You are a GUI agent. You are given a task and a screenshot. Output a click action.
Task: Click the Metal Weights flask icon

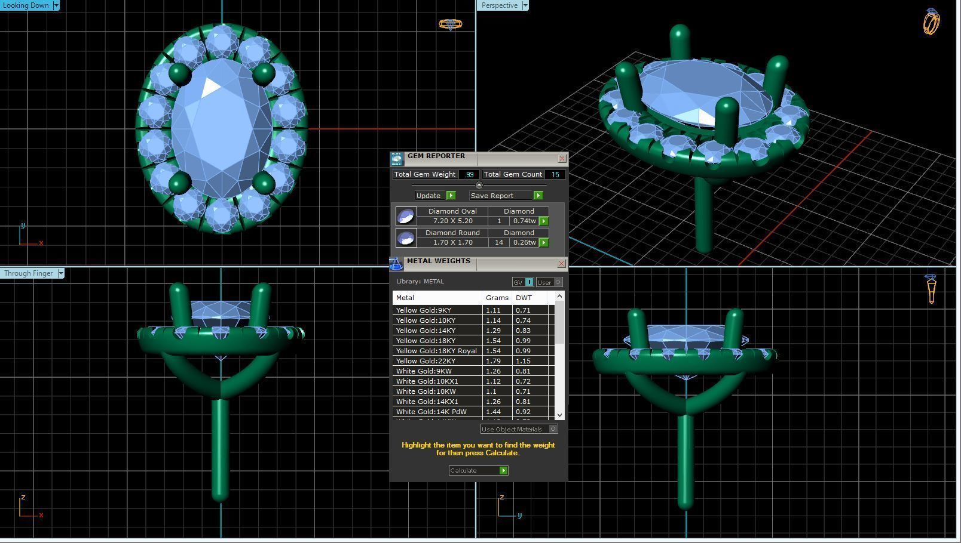coord(396,264)
